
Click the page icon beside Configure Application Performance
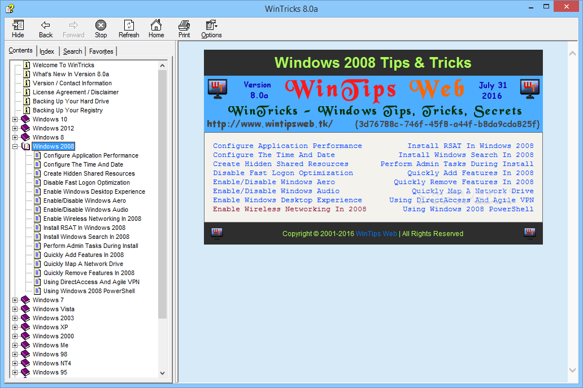click(x=37, y=155)
